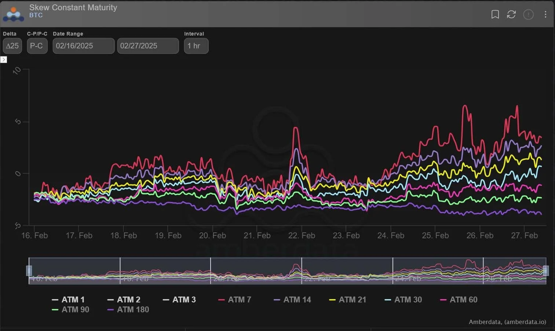Click the Amberdata credit link
Screen dimensions: 555x331
tap(507, 322)
